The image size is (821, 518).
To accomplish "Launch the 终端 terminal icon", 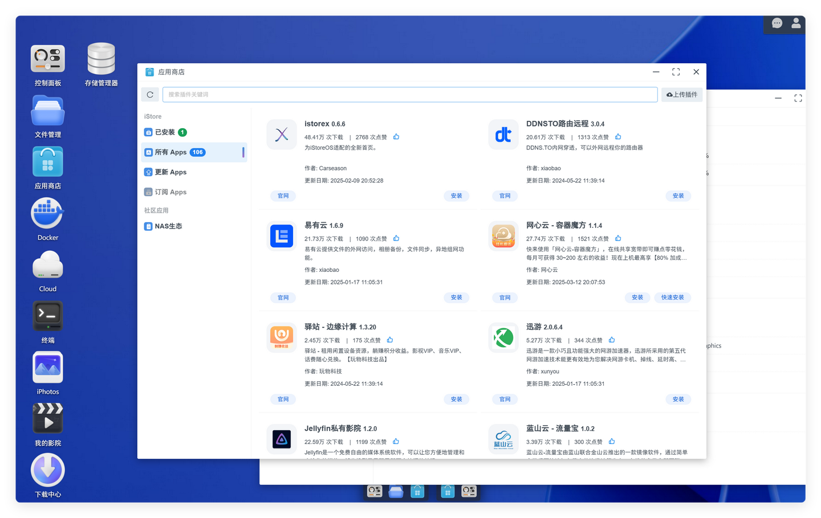I will (48, 316).
